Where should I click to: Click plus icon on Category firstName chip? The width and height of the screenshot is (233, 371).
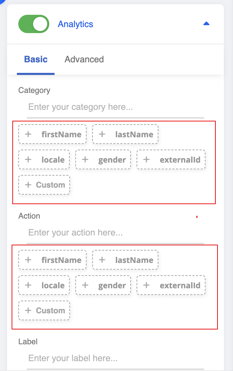point(28,134)
